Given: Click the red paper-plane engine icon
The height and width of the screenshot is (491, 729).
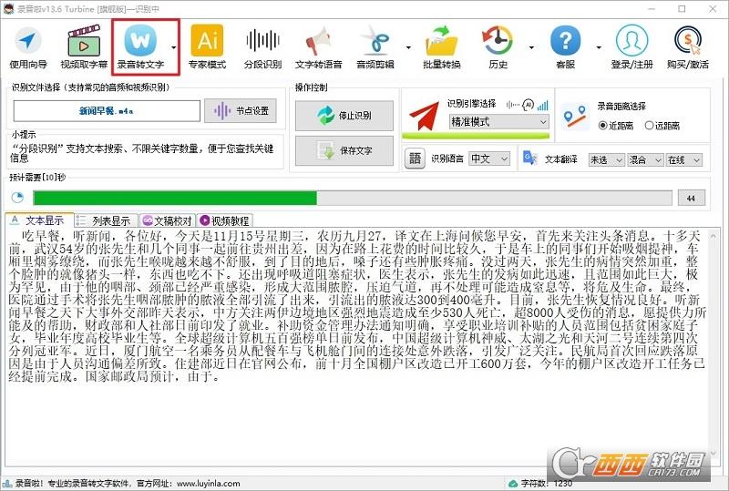Looking at the screenshot, I should [424, 116].
